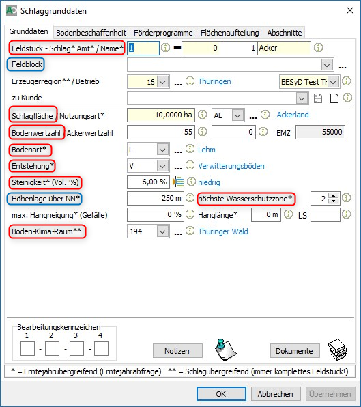This screenshot has width=361, height=407.
Task: Click first Bearbeitungskennzeichen box labeled 1
Action: tap(27, 348)
